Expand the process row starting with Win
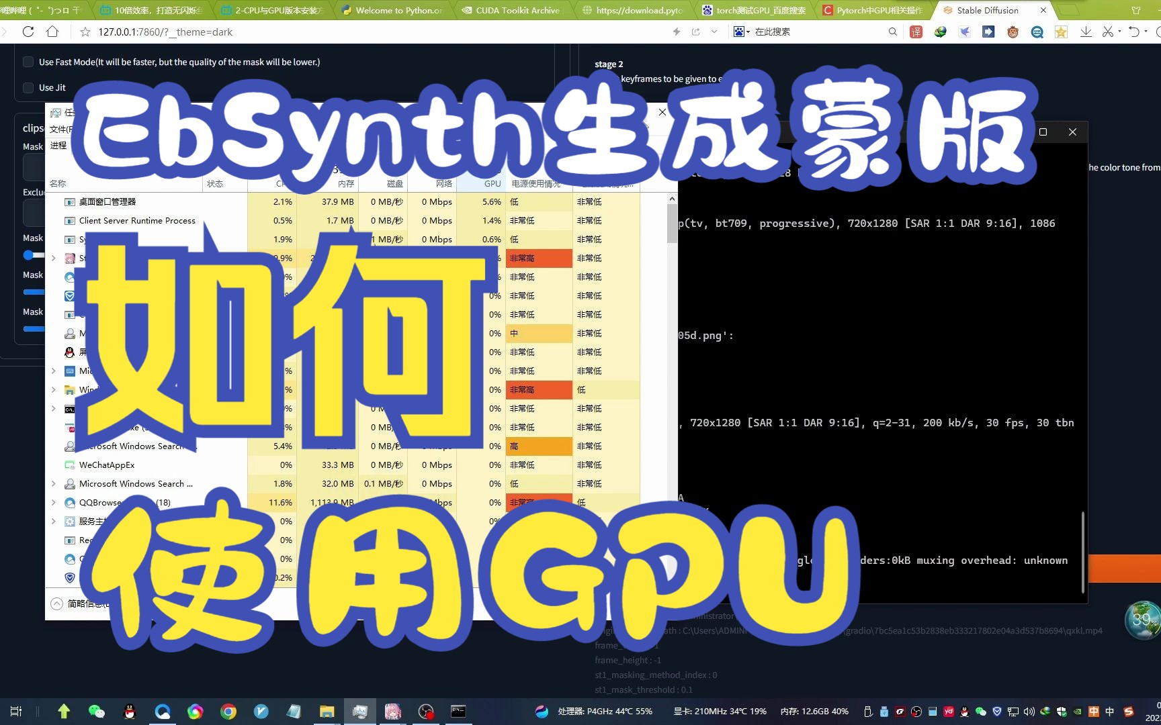Image resolution: width=1161 pixels, height=725 pixels. coord(54,389)
